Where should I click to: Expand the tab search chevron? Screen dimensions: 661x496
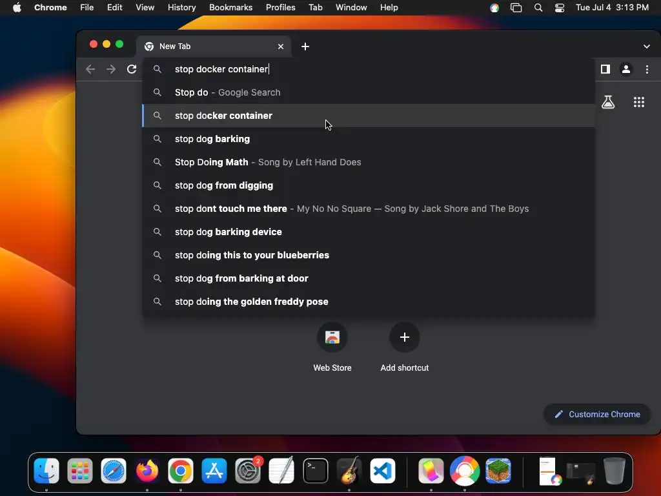[x=647, y=46]
